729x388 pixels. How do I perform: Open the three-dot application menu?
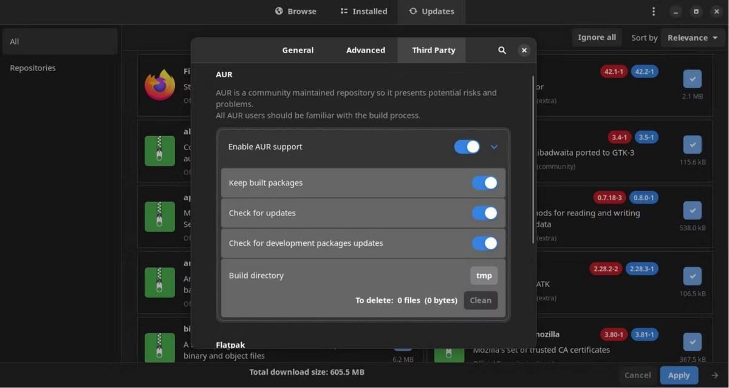(x=653, y=10)
